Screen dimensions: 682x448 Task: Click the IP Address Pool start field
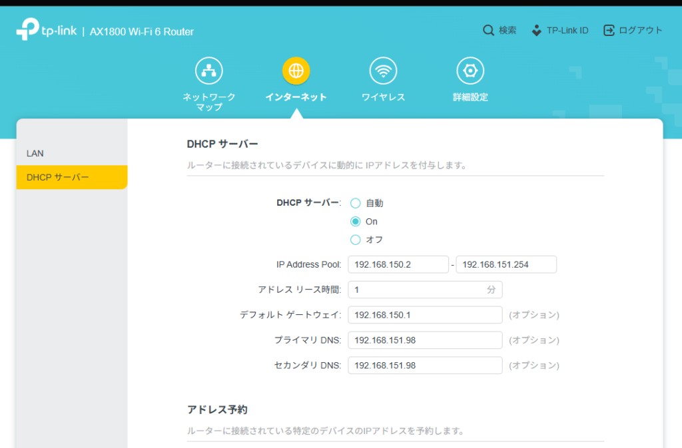[x=398, y=264]
